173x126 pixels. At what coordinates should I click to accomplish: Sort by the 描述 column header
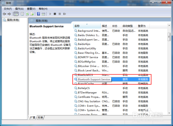106,26
